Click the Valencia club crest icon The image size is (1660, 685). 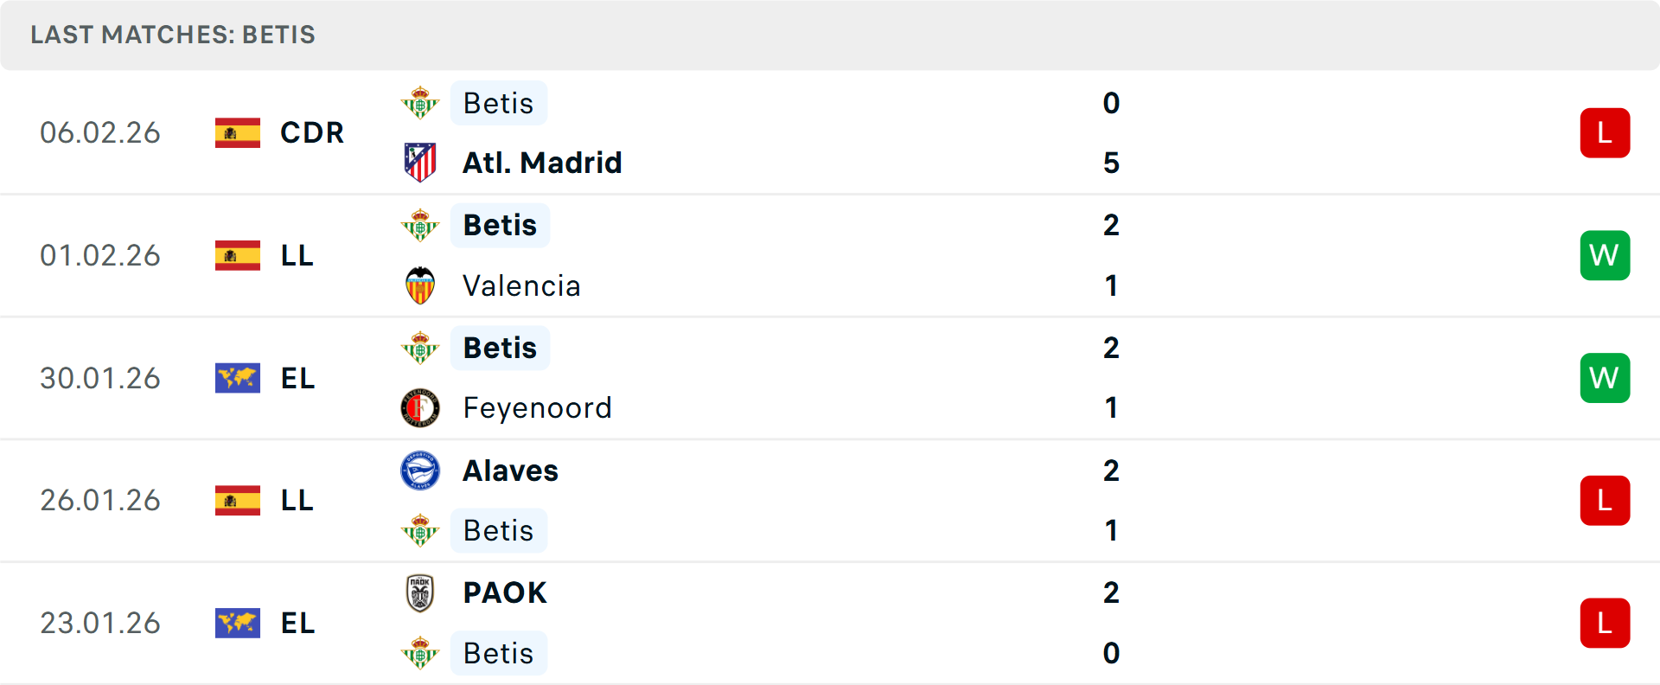pyautogui.click(x=420, y=285)
